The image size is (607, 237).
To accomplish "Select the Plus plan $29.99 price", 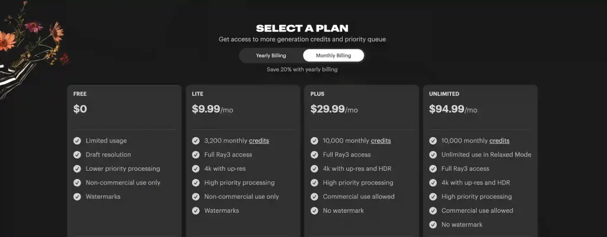I will 327,109.
